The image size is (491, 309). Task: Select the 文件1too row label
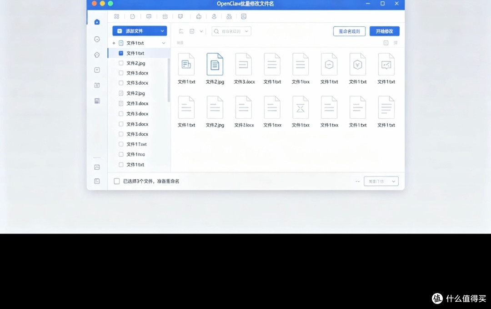[x=135, y=154]
